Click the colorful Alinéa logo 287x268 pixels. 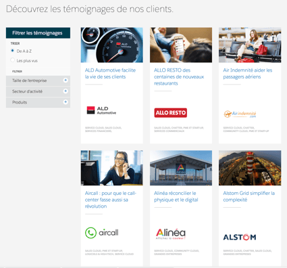[171, 234]
